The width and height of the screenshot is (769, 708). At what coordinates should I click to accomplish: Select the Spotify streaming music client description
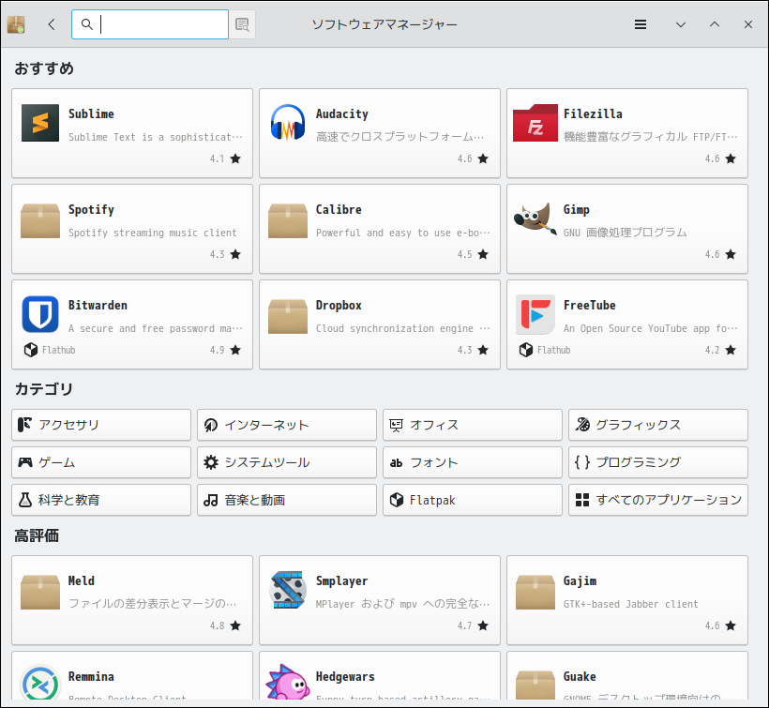pos(153,233)
